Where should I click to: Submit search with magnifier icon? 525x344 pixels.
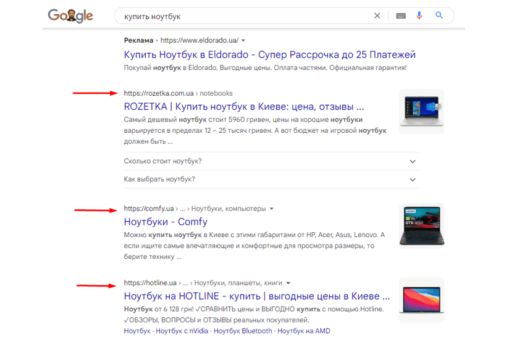pyautogui.click(x=439, y=15)
